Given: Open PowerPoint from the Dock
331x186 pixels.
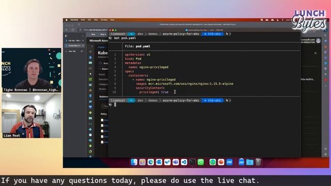Looking at the screenshot, I should click(x=221, y=162).
